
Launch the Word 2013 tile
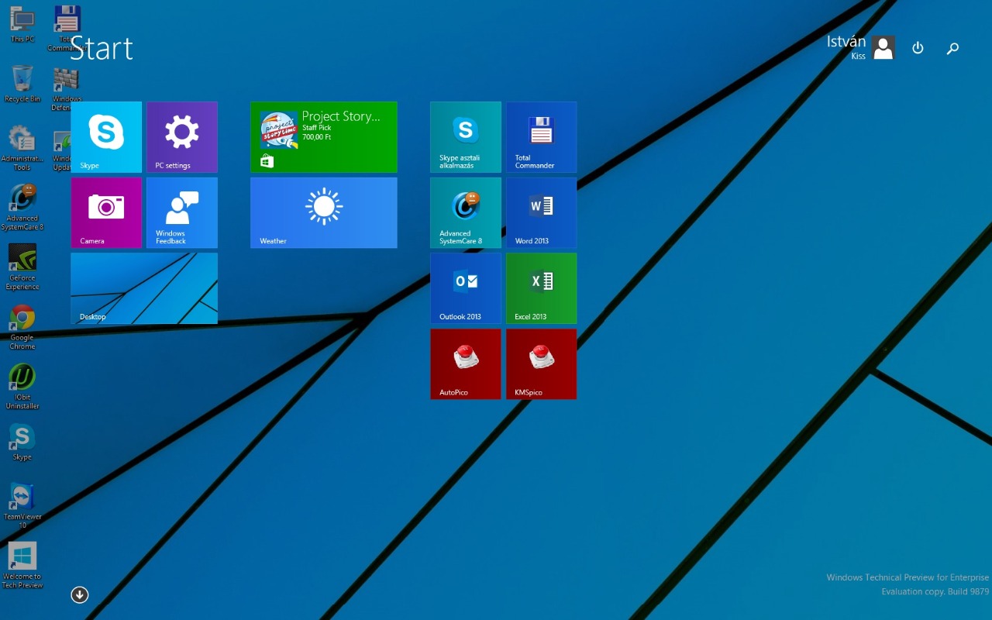pos(542,213)
